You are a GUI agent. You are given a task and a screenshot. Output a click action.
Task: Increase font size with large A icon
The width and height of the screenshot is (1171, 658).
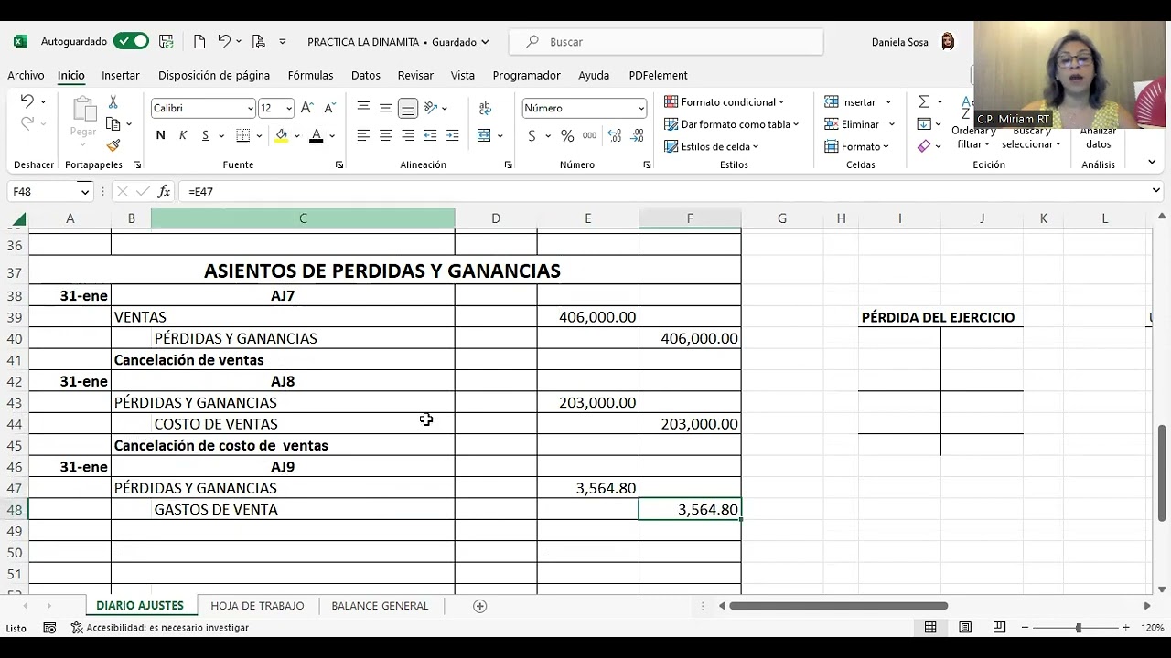307,108
